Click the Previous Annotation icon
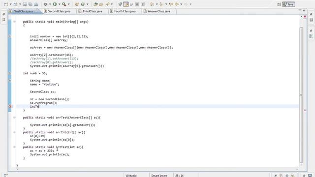 point(161,4)
